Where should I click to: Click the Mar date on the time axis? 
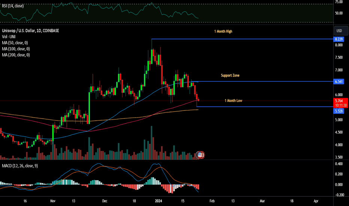coord(262,201)
